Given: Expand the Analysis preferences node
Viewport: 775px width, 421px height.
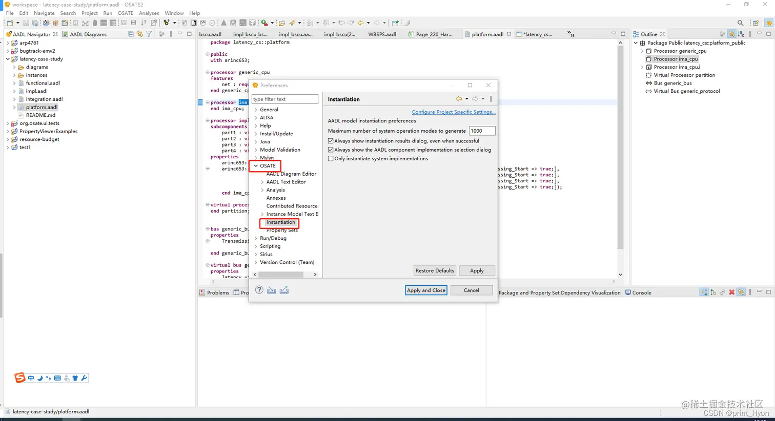Looking at the screenshot, I should 262,190.
